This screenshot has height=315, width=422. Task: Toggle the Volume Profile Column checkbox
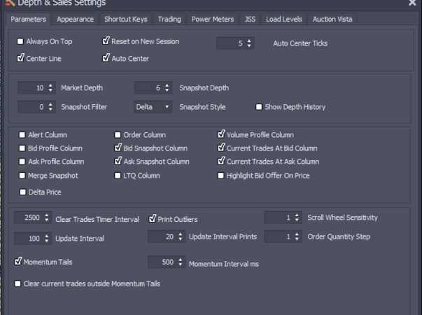coord(221,134)
